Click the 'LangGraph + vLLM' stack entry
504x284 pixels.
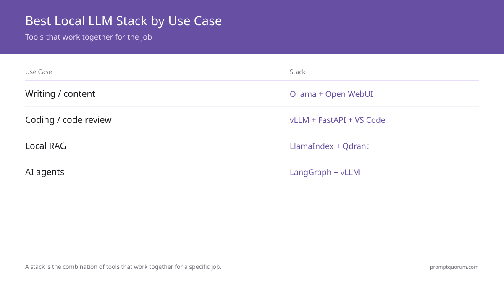(x=325, y=172)
